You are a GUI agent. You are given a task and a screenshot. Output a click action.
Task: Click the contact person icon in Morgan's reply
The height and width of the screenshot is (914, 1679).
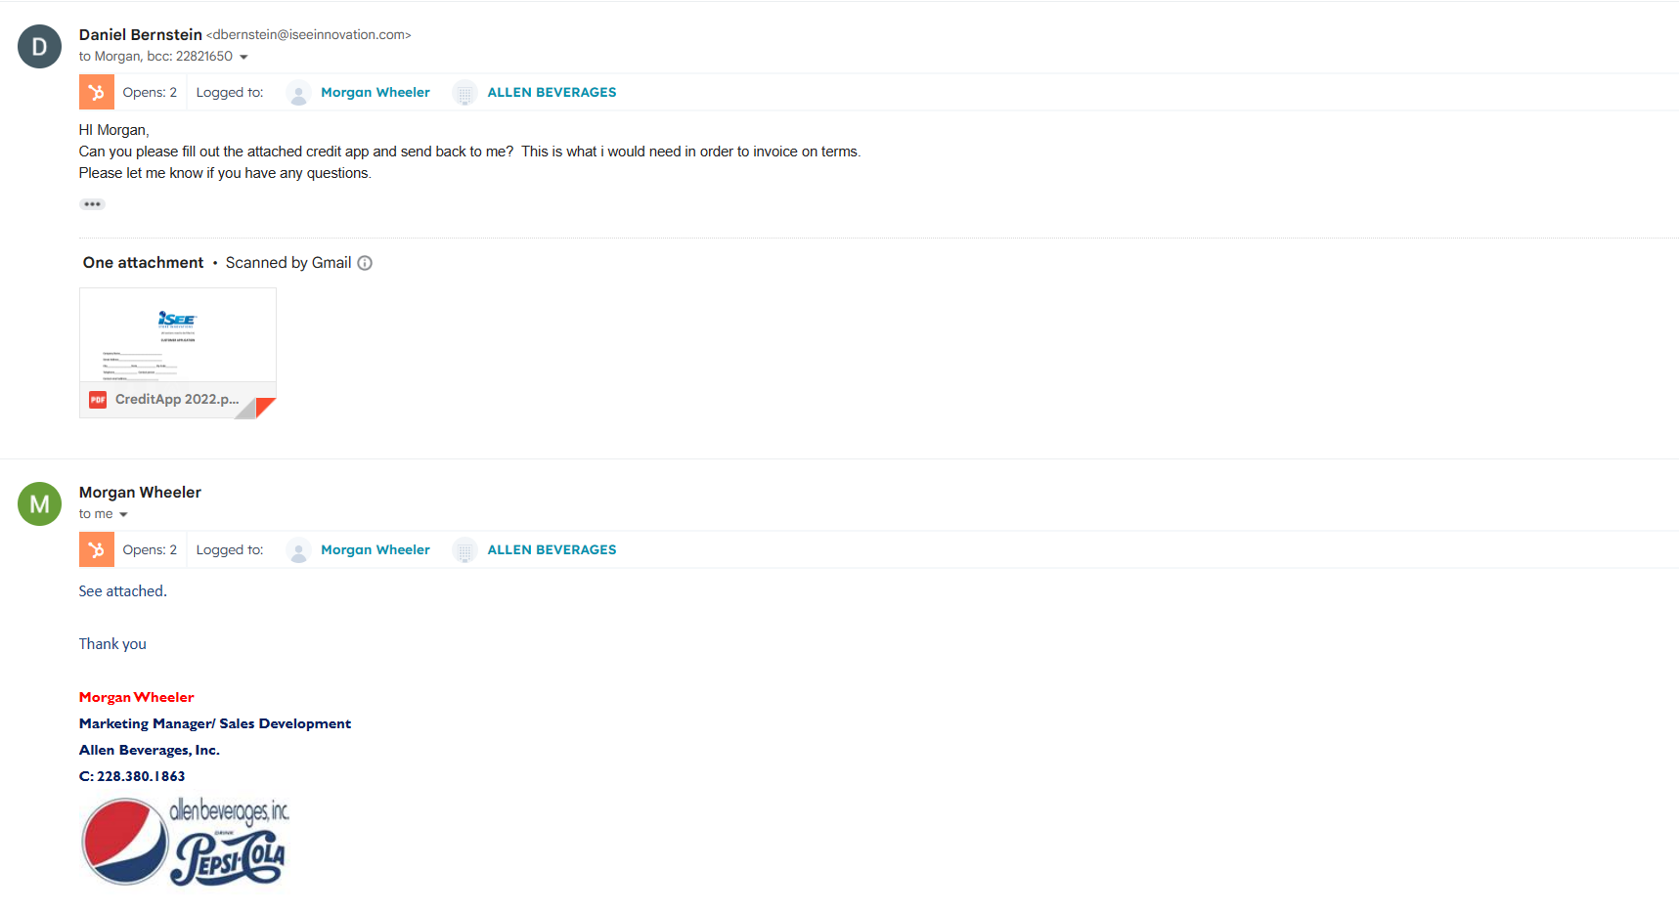[298, 550]
